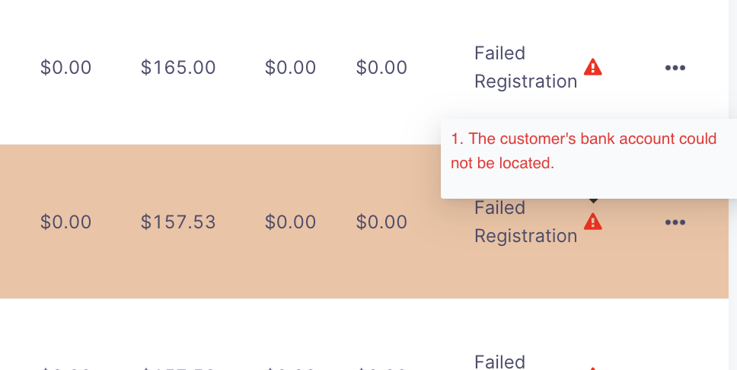This screenshot has width=737, height=370.
Task: Click the $0.00 just before Failed Registration in $157.53 row
Action: click(381, 222)
